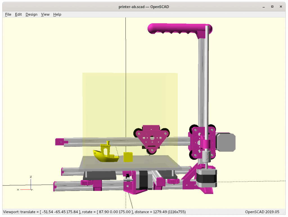Open the Help menu
This screenshot has width=288, height=217.
point(57,14)
